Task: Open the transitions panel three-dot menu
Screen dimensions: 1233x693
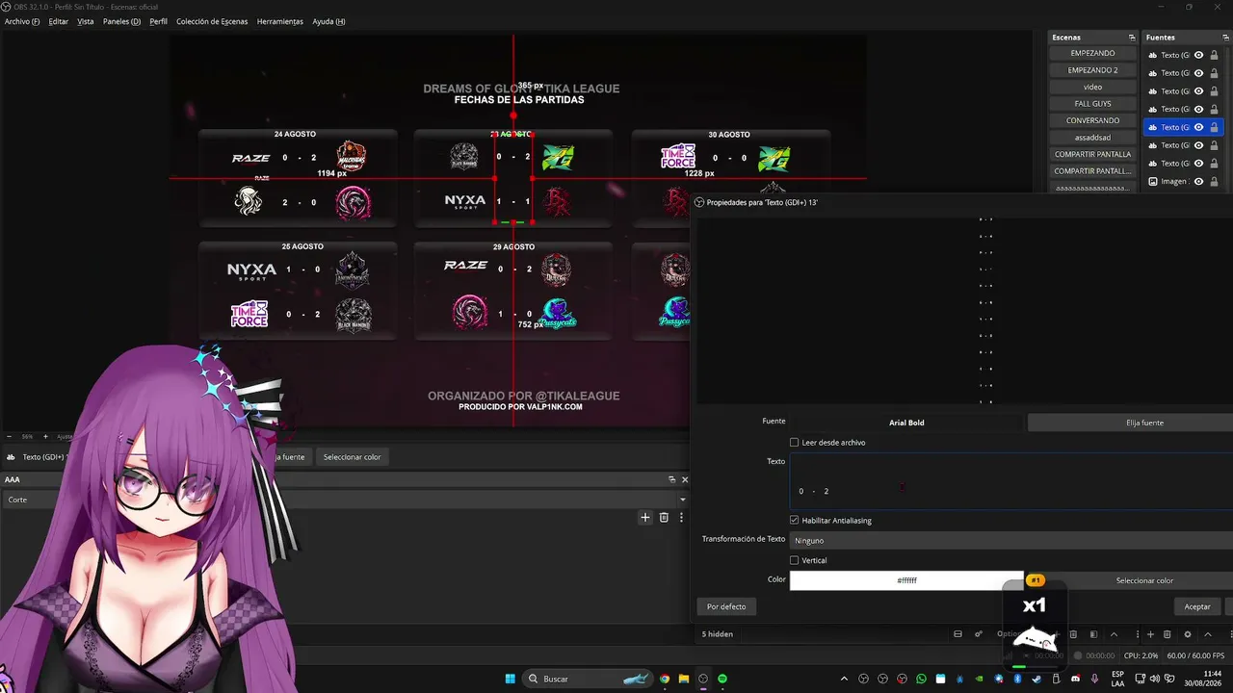Action: tap(681, 518)
